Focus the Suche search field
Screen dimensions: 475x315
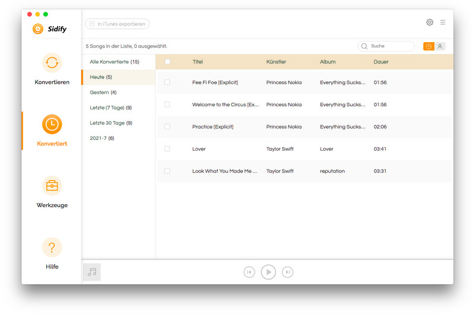386,46
